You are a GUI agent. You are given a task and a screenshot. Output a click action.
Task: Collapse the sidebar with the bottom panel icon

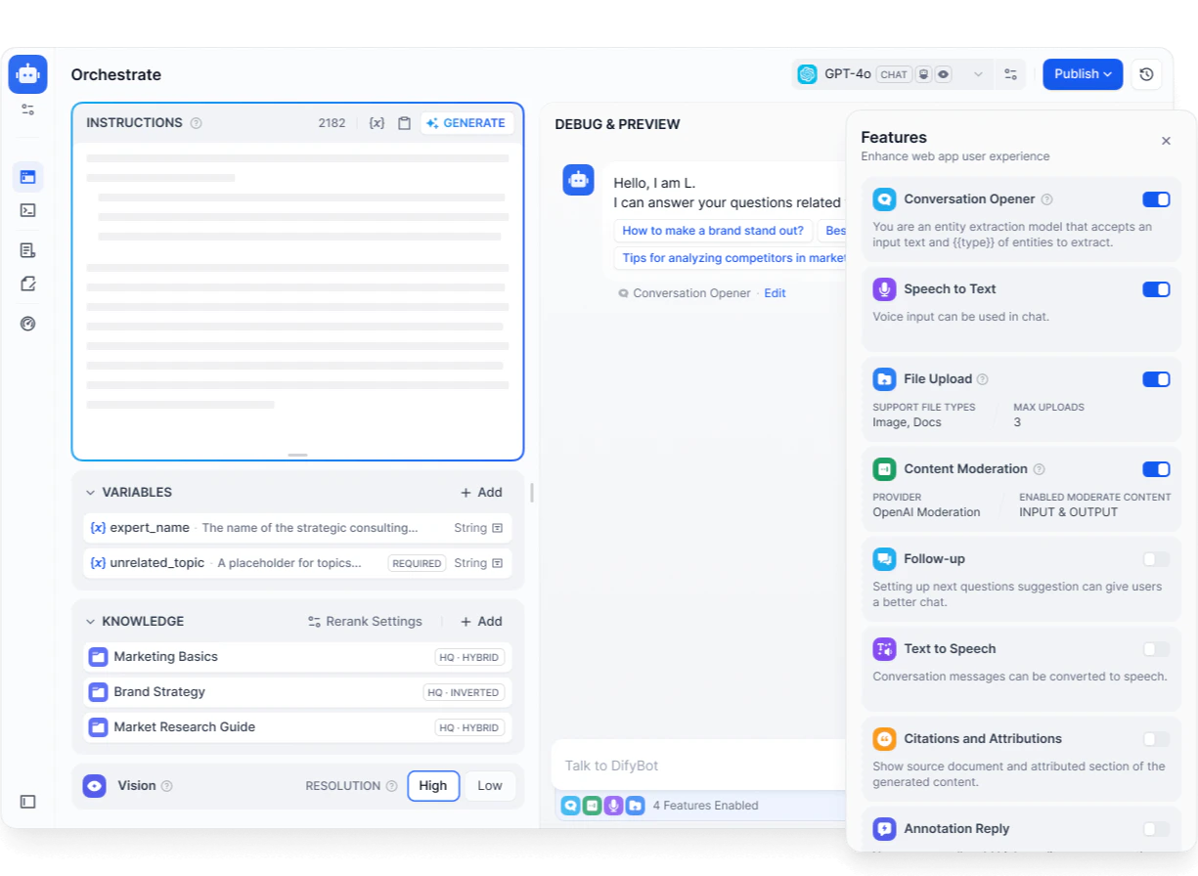coord(27,802)
